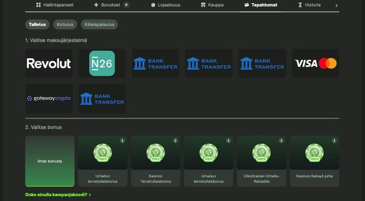365x201 pixels.
Task: Open the Kauppa tab
Action: [x=212, y=5]
